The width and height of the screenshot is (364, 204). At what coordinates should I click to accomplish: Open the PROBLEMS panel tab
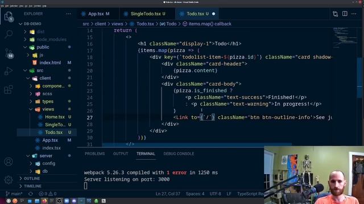tap(95, 154)
